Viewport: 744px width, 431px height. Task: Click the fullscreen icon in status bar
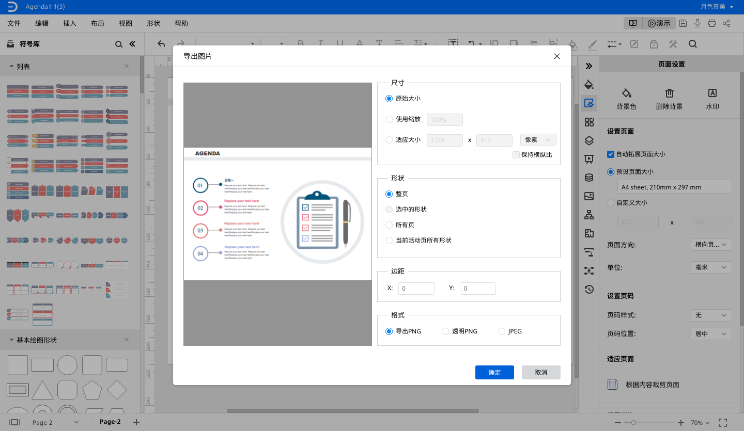723,422
